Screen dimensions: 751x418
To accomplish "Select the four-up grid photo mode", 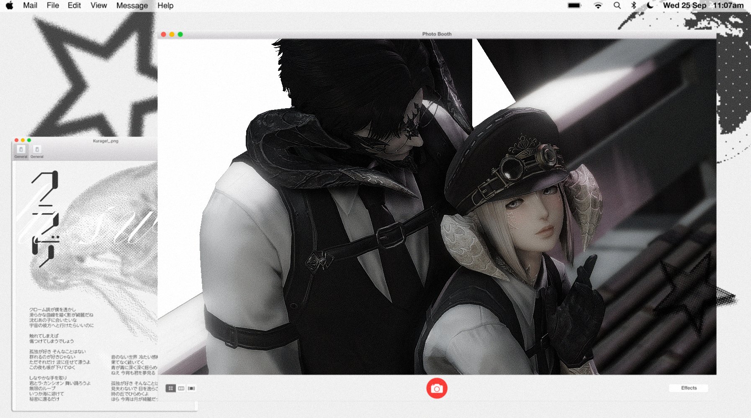I will click(x=170, y=388).
